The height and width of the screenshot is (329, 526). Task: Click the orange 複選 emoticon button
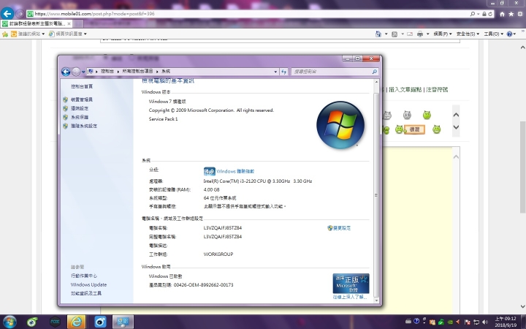click(x=414, y=129)
